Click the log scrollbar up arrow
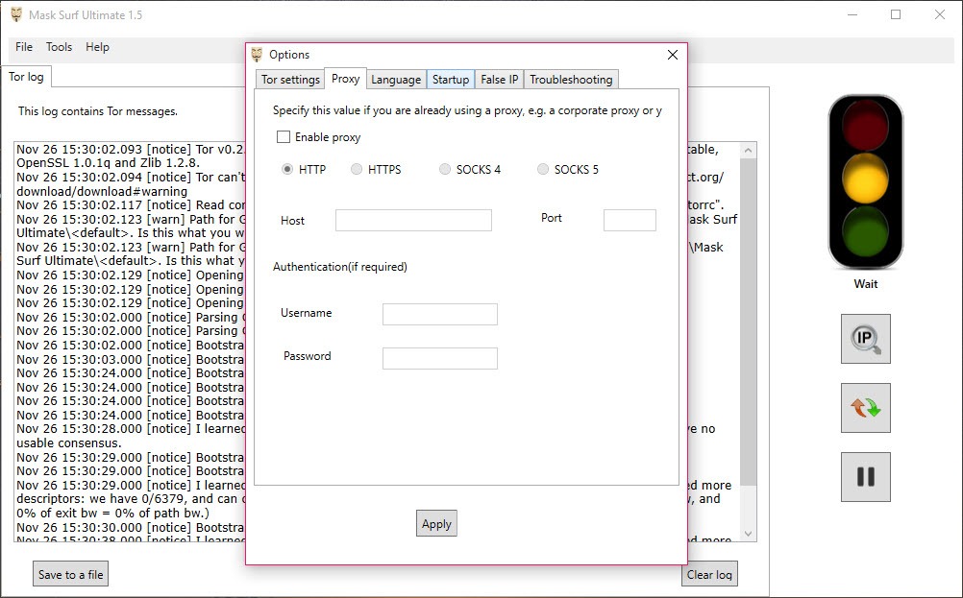 coord(748,151)
